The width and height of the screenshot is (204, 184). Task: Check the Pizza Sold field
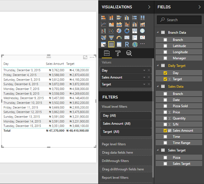coord(165,106)
